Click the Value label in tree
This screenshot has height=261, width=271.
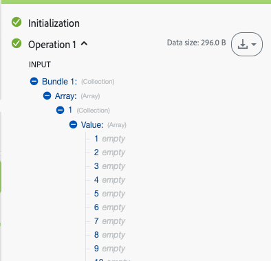[x=92, y=125]
